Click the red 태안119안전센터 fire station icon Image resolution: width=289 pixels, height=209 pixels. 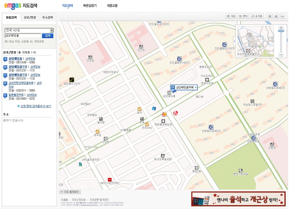[110, 180]
